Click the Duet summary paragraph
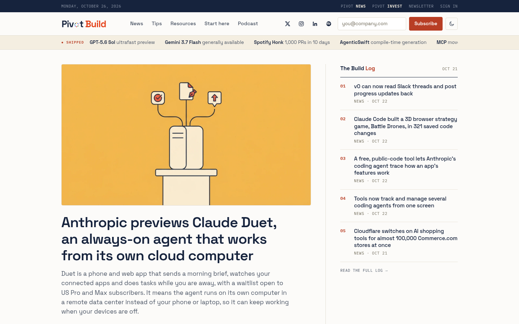 175,292
